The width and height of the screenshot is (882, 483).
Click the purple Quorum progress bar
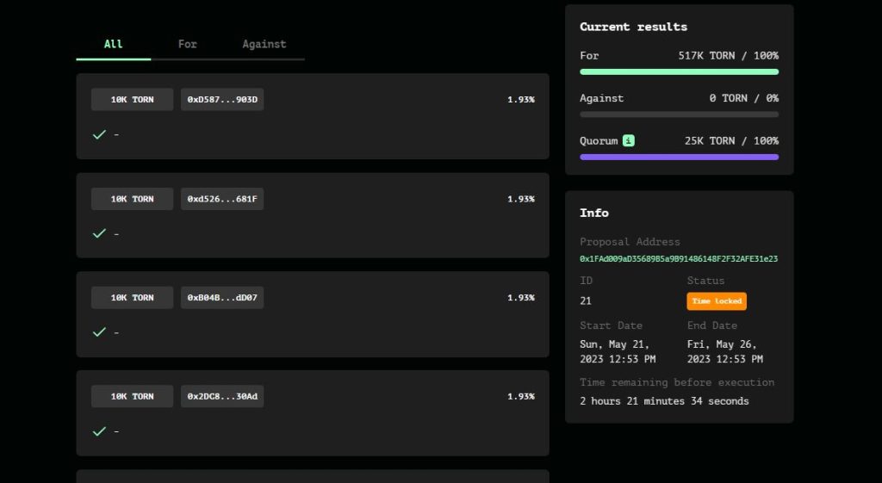coord(679,157)
